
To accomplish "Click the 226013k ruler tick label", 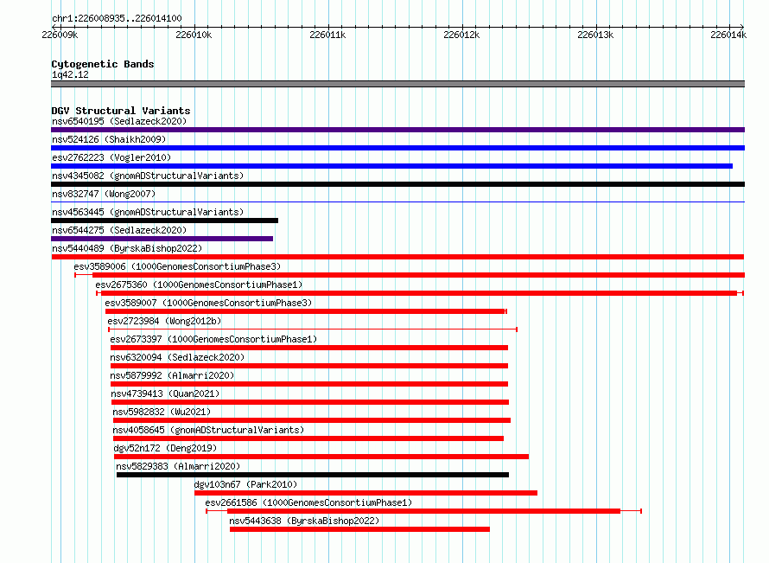I will coord(595,35).
